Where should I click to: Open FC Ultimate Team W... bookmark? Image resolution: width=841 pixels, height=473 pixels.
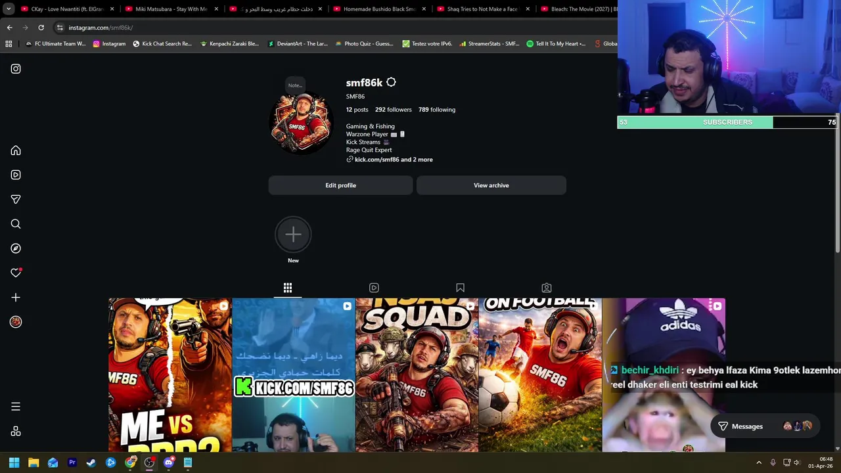55,44
